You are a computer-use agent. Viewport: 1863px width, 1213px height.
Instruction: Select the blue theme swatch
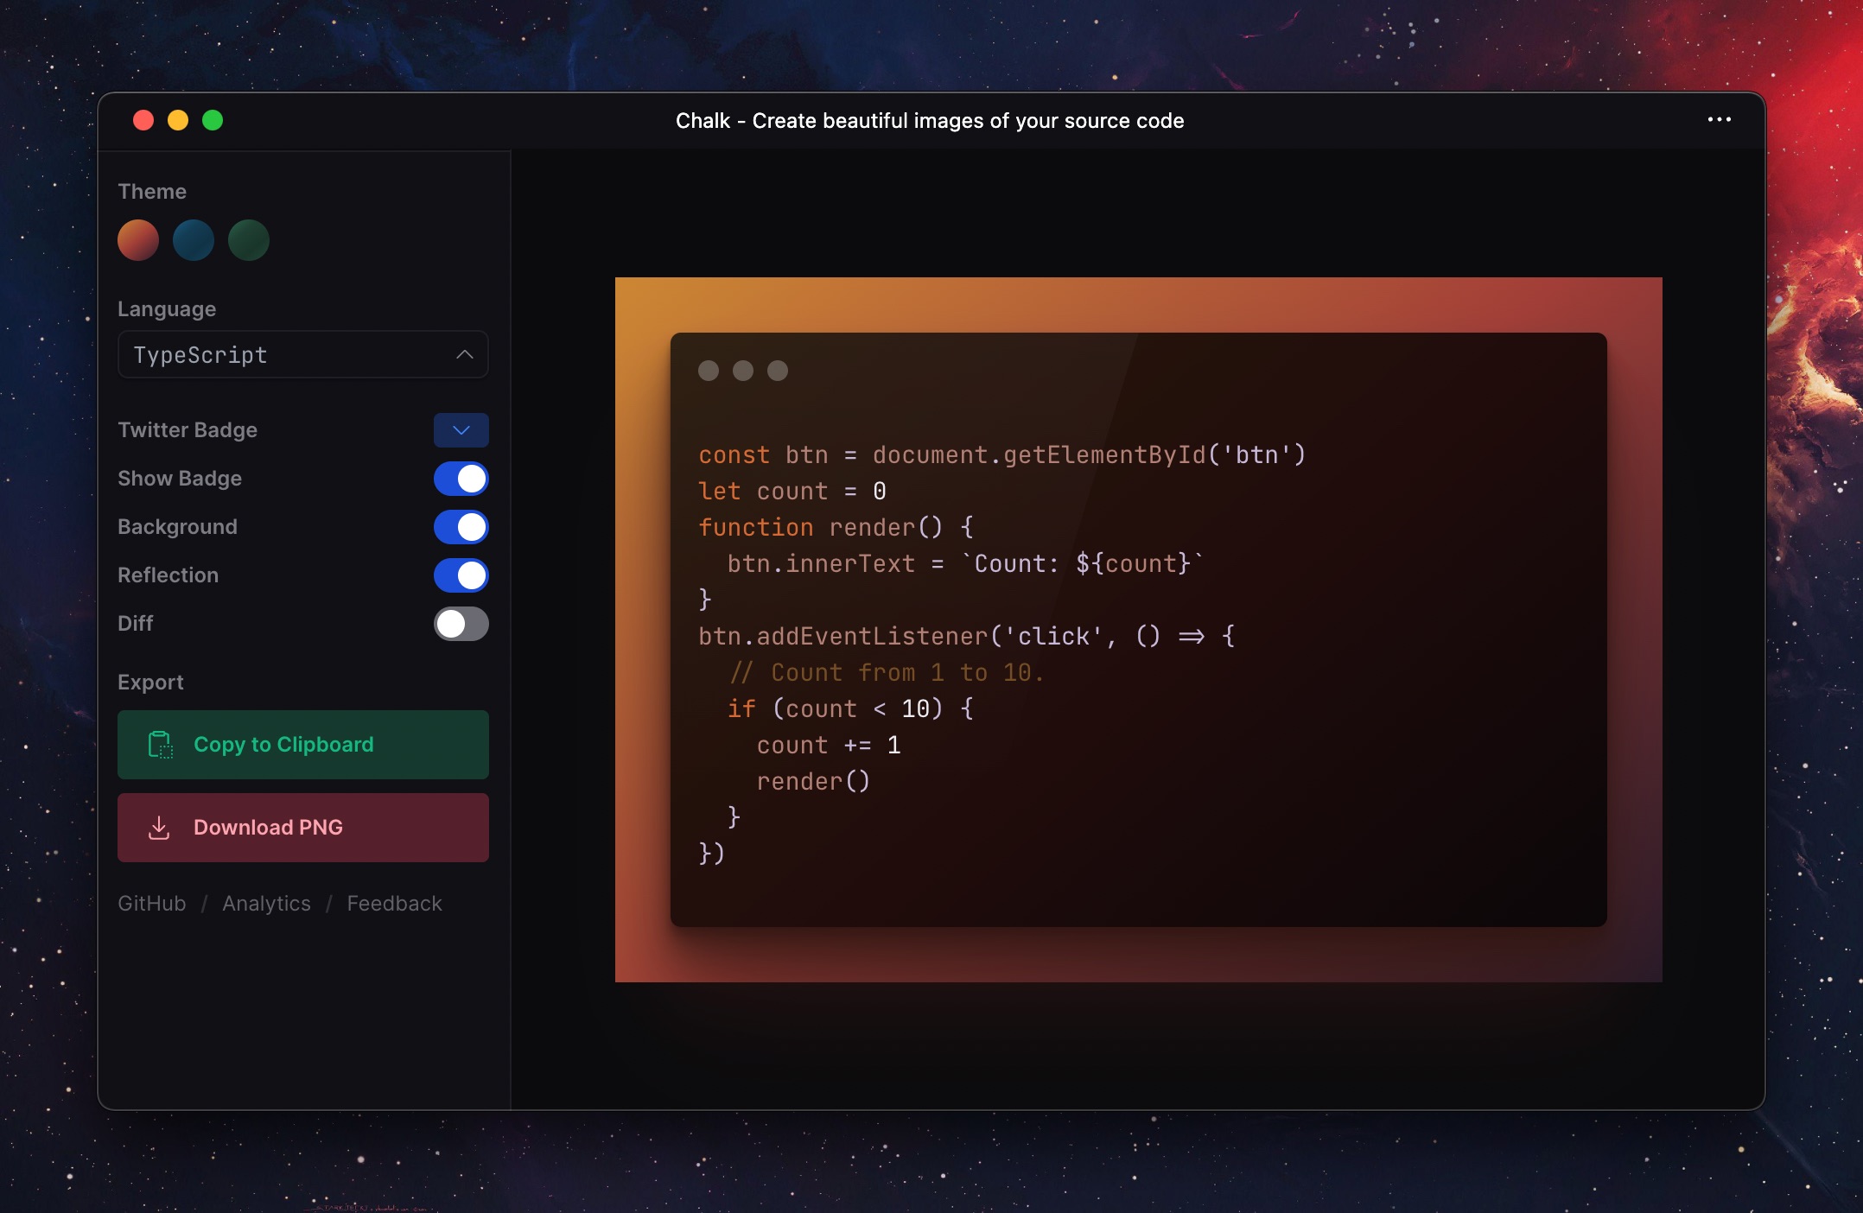pyautogui.click(x=194, y=240)
